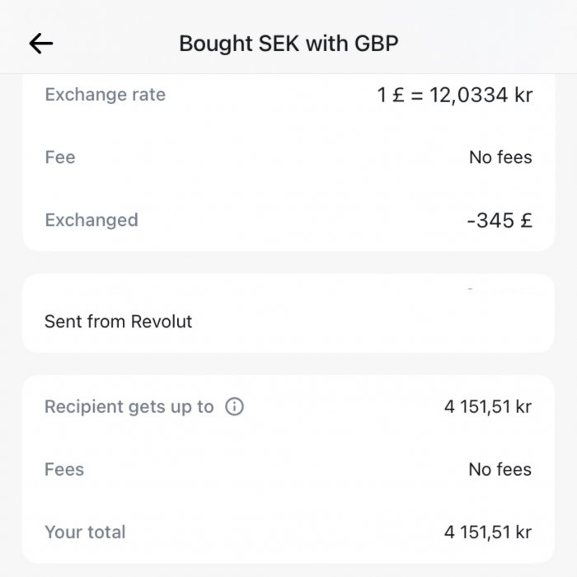
Task: Tap the Your total 4 151,51 kr amount
Action: (488, 532)
